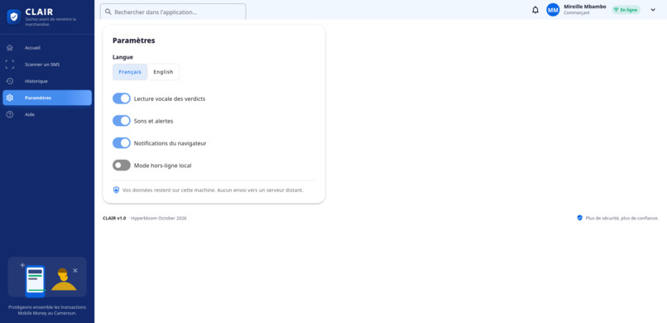Click CLAIR v1.0 version text
This screenshot has height=323, width=667.
[114, 218]
